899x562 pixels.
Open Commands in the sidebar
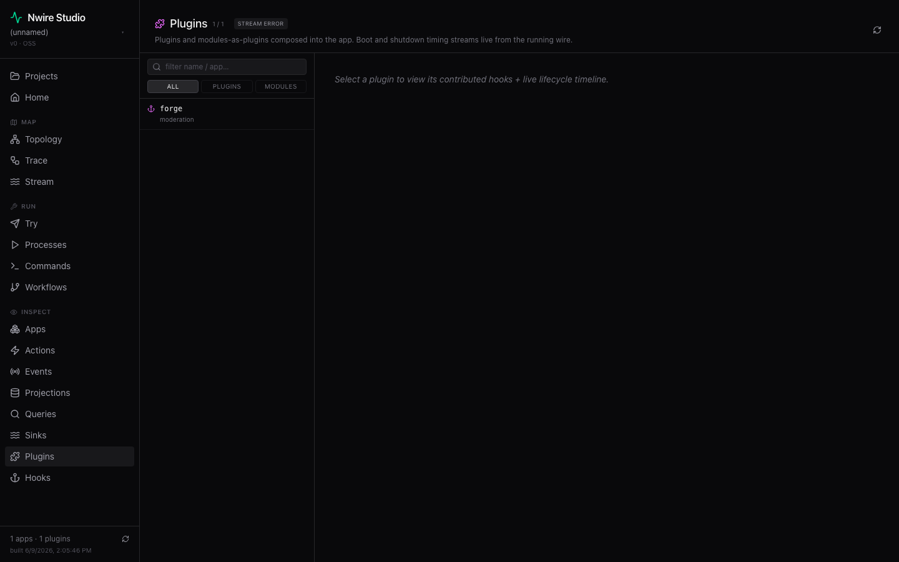[69, 266]
